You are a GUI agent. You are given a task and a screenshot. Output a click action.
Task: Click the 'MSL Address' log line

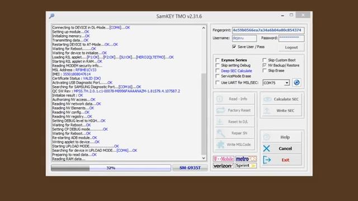[x=74, y=70]
